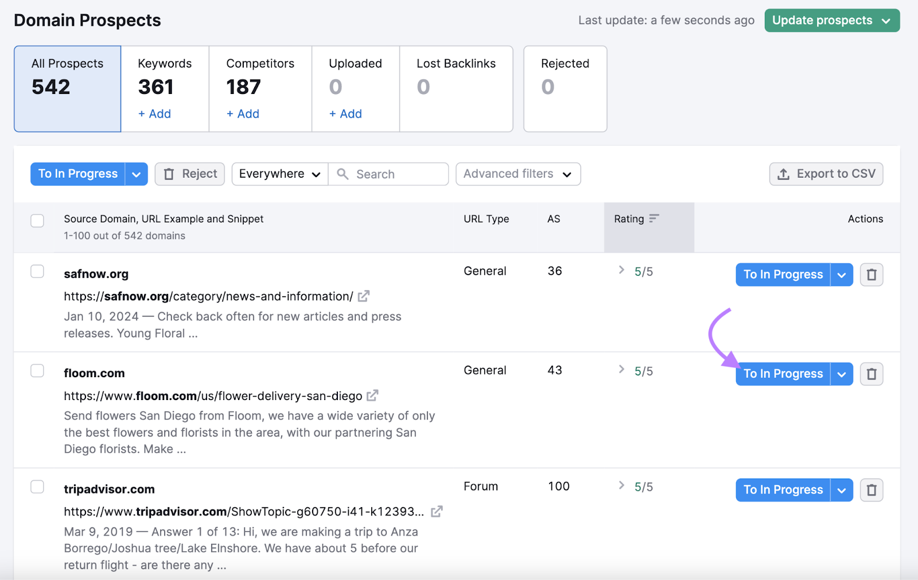Open tripadvisor.com URL via external link icon
Viewport: 918px width, 580px height.
tap(436, 511)
